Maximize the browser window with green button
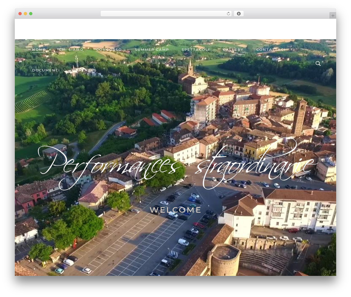Image resolution: width=351 pixels, height=297 pixels. click(31, 14)
